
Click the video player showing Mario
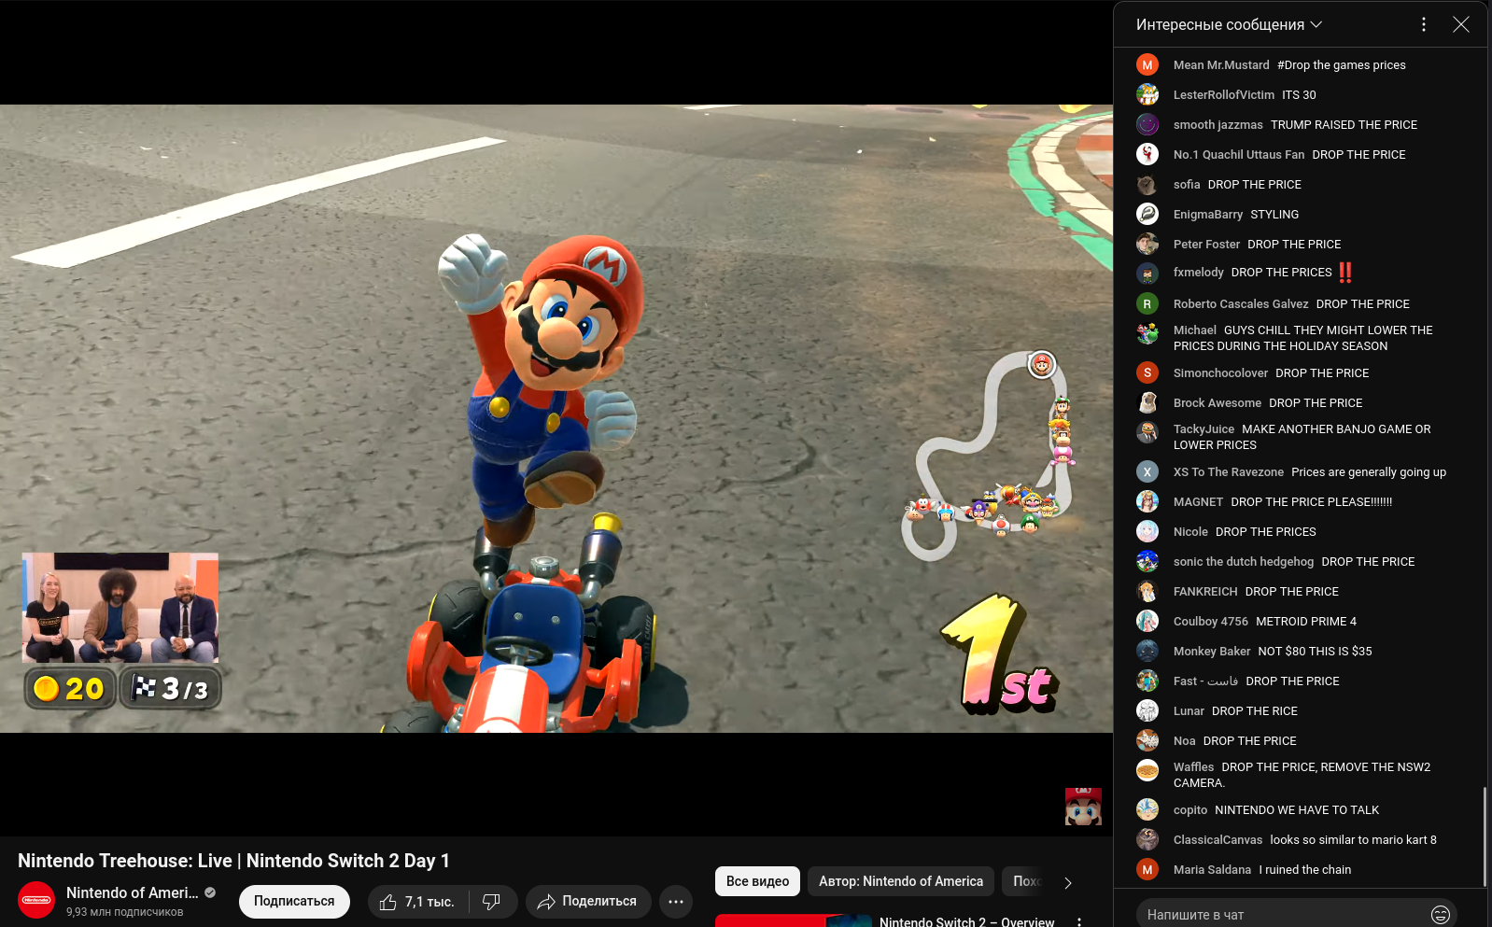click(x=556, y=418)
